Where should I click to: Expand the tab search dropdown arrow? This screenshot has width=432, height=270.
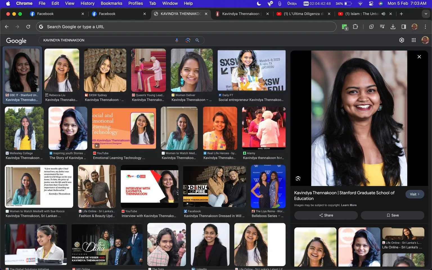425,14
